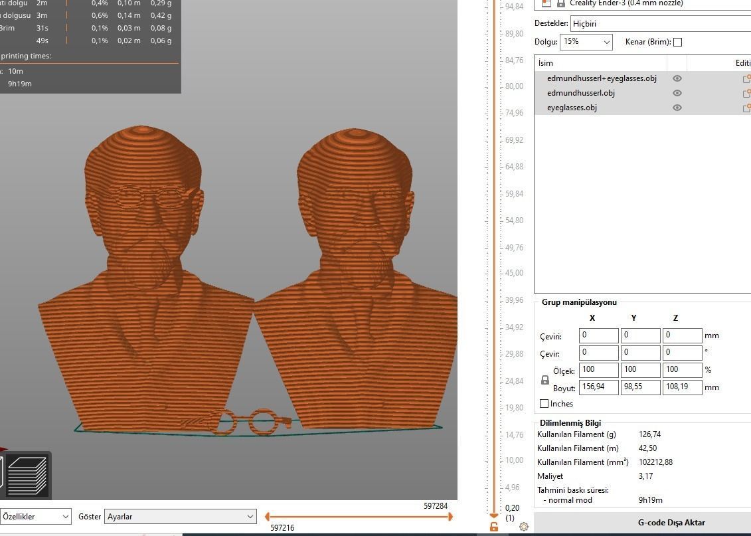The height and width of the screenshot is (536, 751).
Task: Click the Dilimlenmiş Bilgi section heading
Action: pos(570,423)
